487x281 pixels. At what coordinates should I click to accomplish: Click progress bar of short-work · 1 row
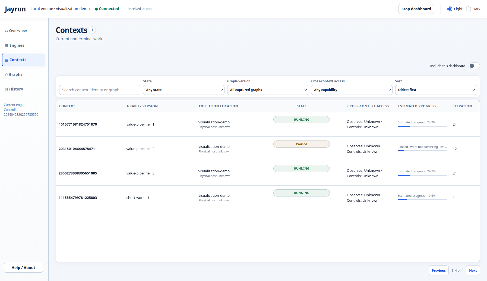tap(422, 200)
